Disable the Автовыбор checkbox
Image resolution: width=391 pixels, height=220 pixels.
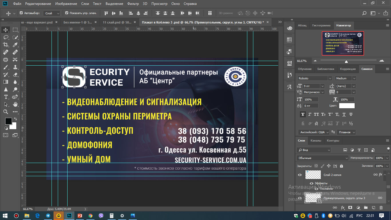(x=21, y=13)
